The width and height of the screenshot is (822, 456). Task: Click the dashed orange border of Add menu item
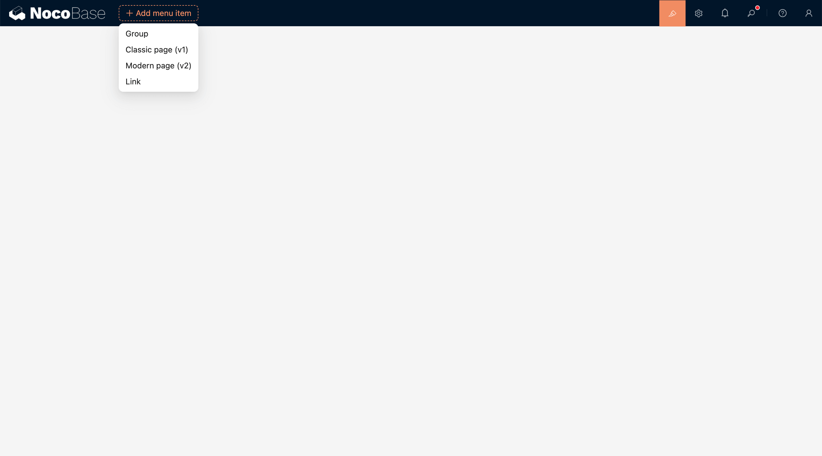tap(159, 6)
